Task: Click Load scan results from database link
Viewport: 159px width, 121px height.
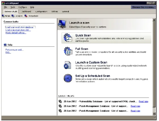Action: [x=20, y=27]
